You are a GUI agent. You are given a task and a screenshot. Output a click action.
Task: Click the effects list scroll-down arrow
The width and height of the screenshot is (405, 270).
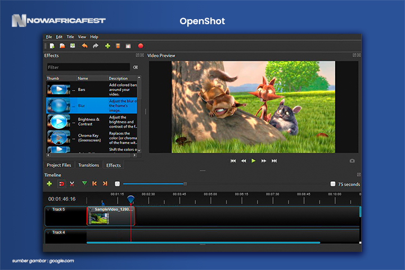pos(139,151)
